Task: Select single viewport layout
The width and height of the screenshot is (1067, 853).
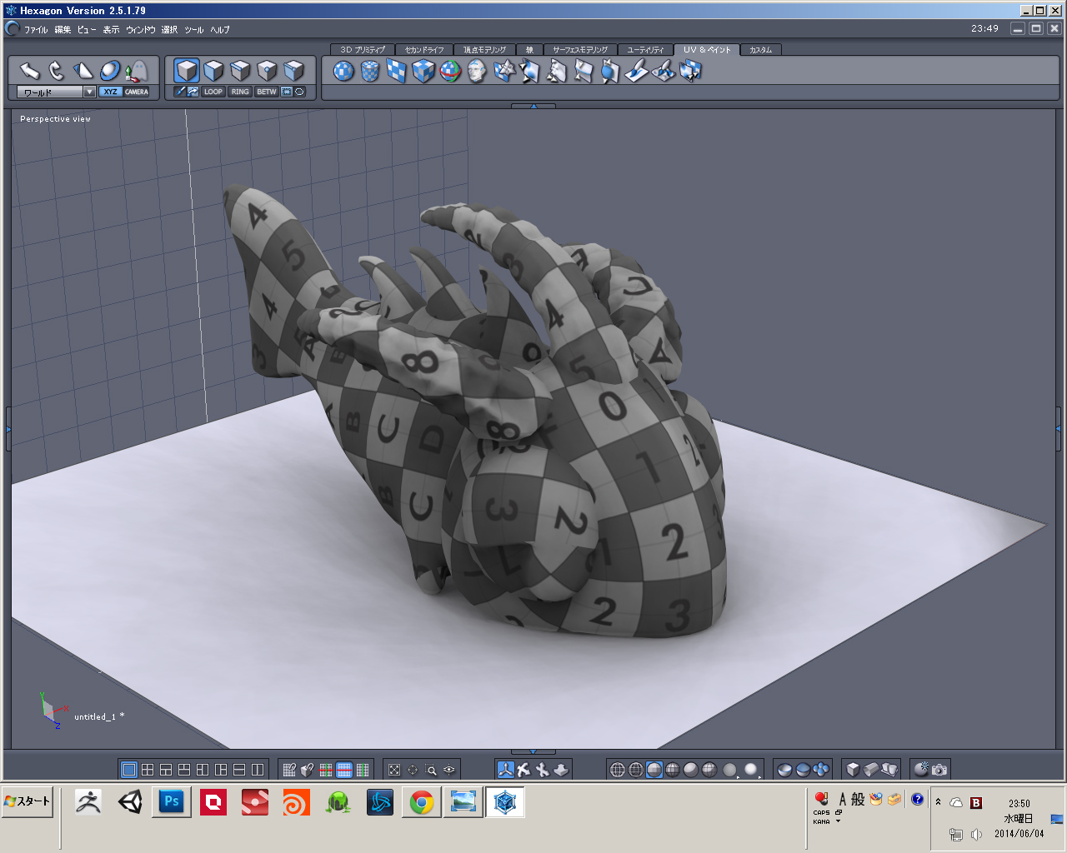Action: click(x=129, y=770)
